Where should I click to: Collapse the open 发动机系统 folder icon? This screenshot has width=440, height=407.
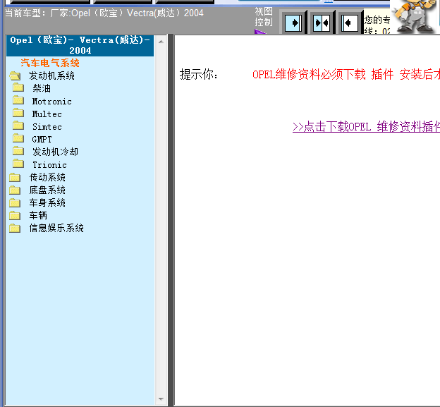[x=15, y=75]
